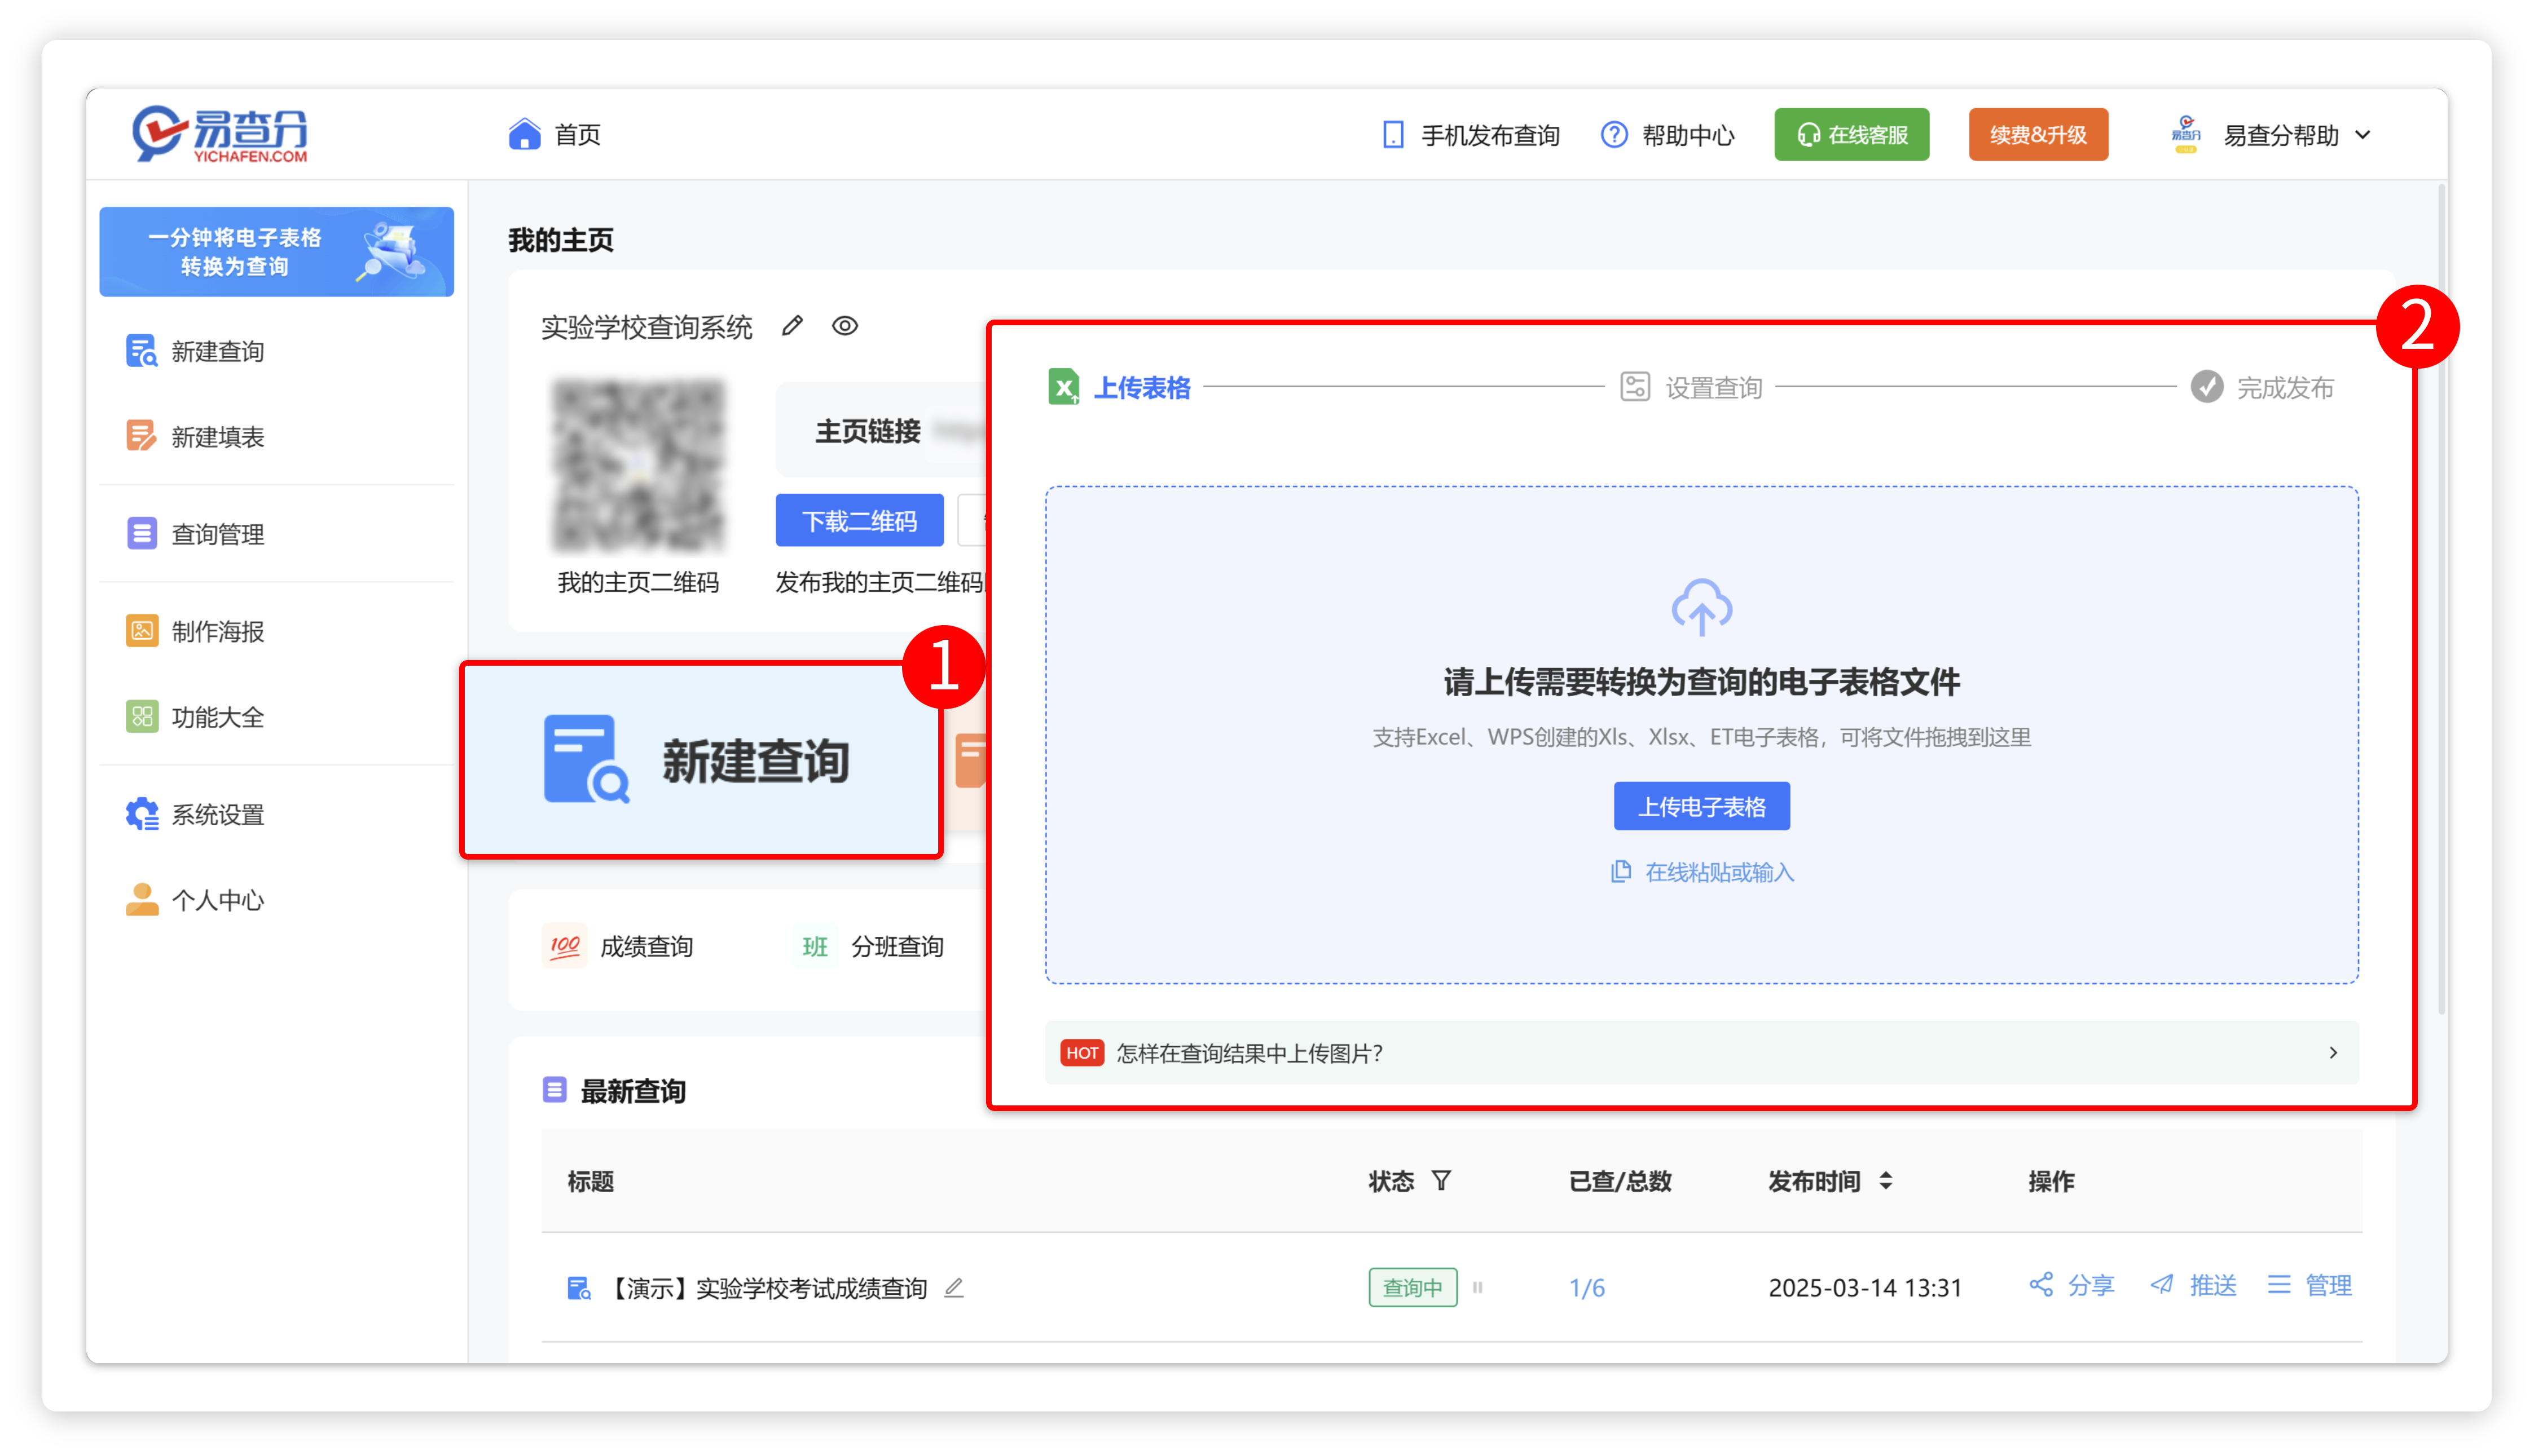The height and width of the screenshot is (1456, 2534).
Task: Open the 分班查询 template
Action: point(869,946)
